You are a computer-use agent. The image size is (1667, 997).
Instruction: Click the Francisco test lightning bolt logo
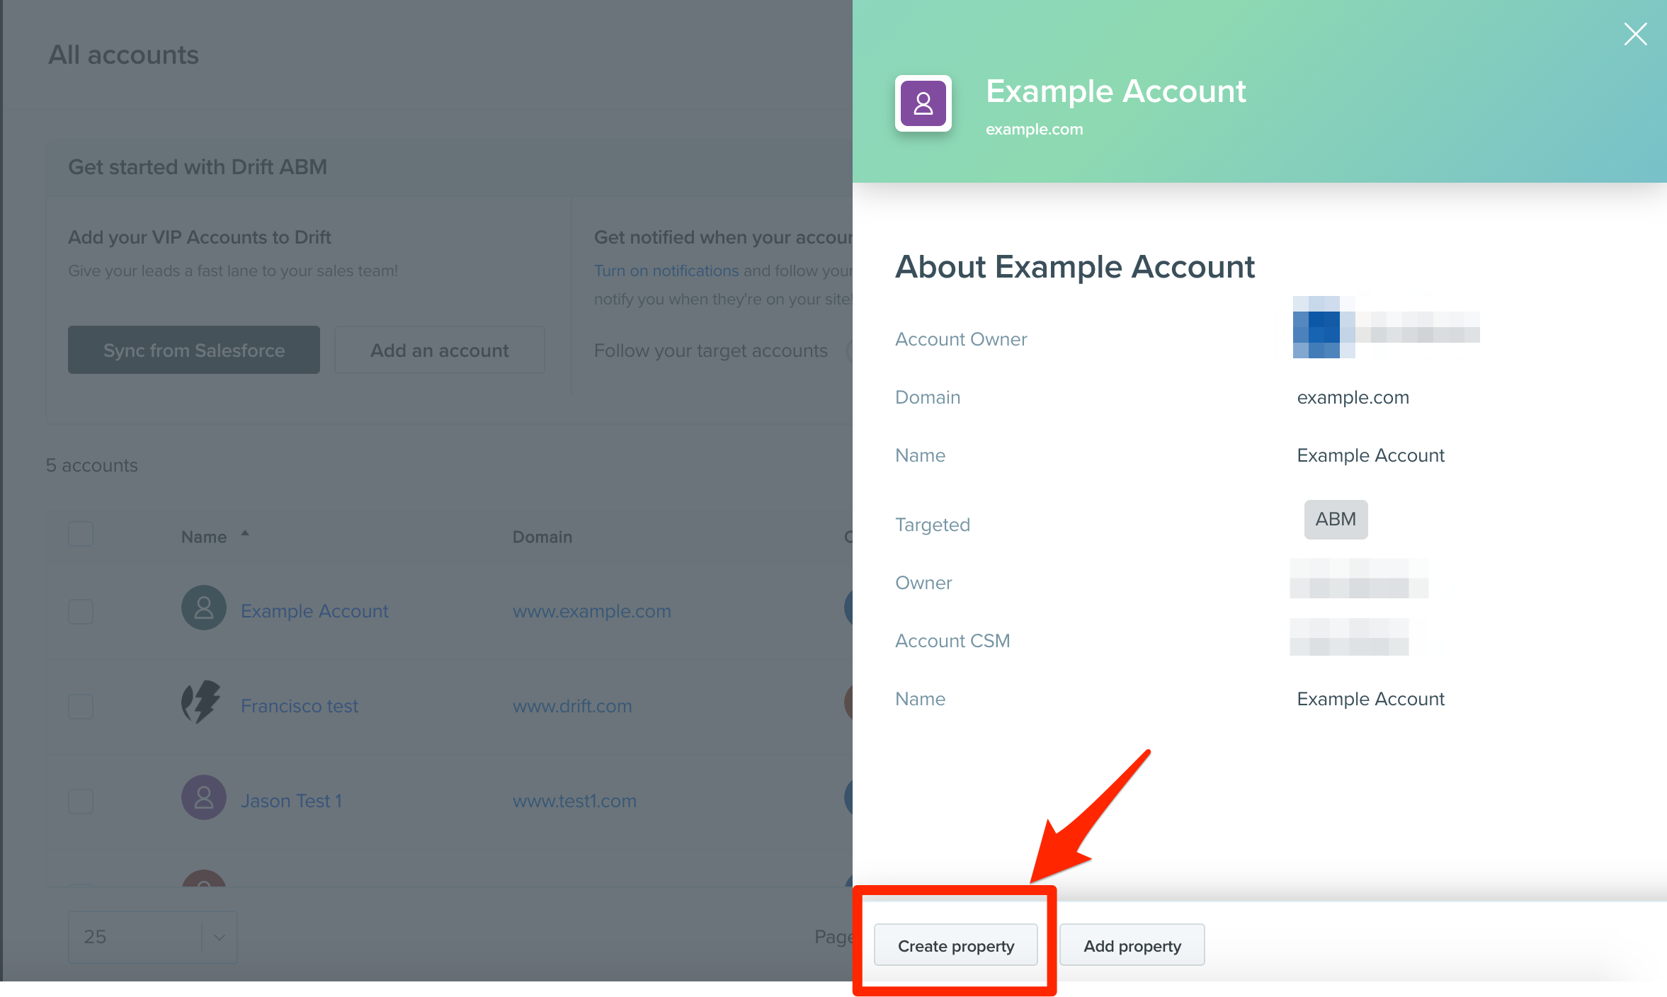(202, 702)
